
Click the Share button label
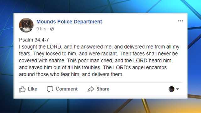103,89
